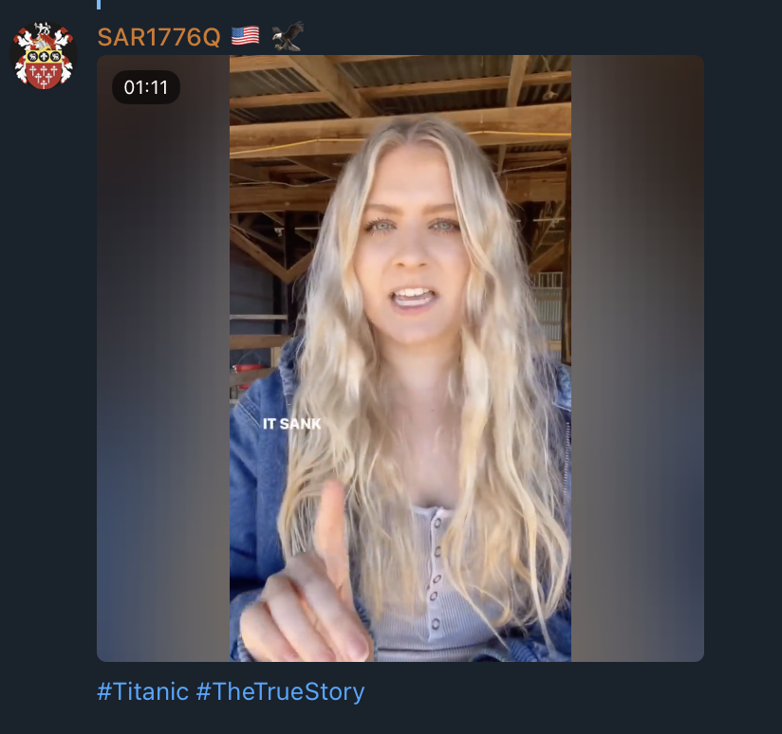Click the red object in video background

point(246,375)
